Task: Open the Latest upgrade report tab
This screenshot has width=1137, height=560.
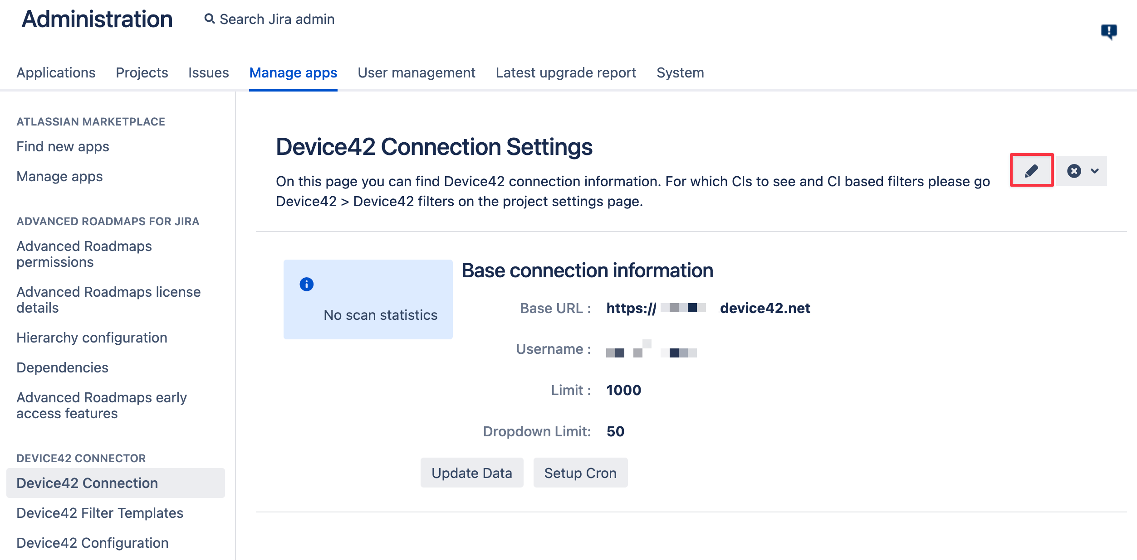Action: pyautogui.click(x=566, y=72)
